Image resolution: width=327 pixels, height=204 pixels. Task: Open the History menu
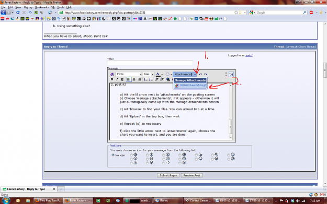click(x=28, y=7)
